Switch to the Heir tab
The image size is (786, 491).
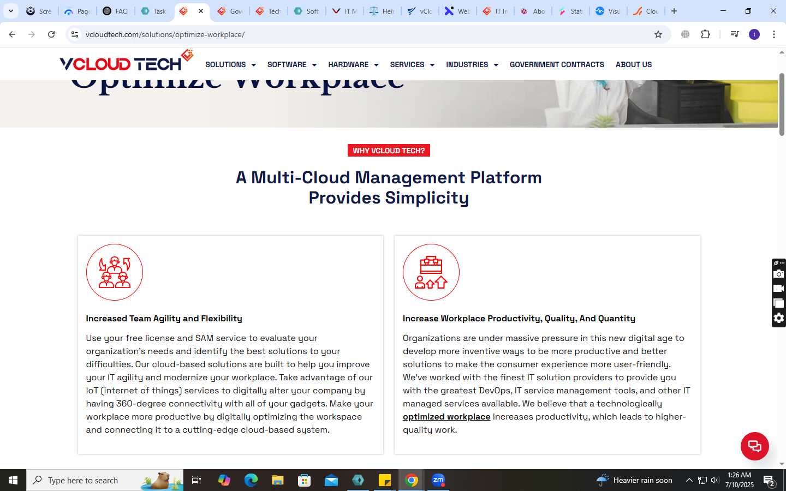[382, 11]
